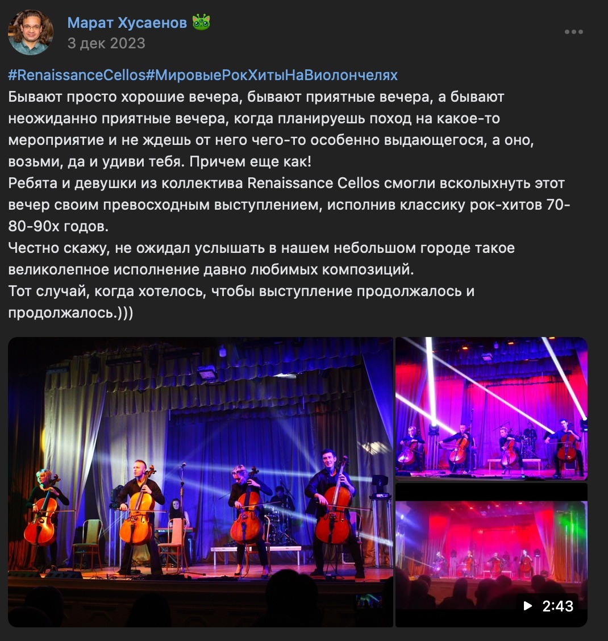Screen dimensions: 608x641
Task: Follow the #МировыеРокХитыНаВиолончелях hashtag
Action: pyautogui.click(x=272, y=75)
